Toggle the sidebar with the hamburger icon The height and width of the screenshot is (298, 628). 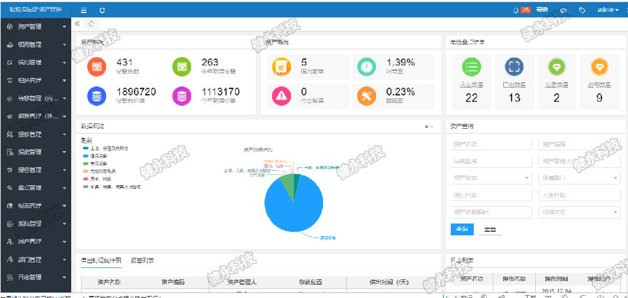pos(84,10)
